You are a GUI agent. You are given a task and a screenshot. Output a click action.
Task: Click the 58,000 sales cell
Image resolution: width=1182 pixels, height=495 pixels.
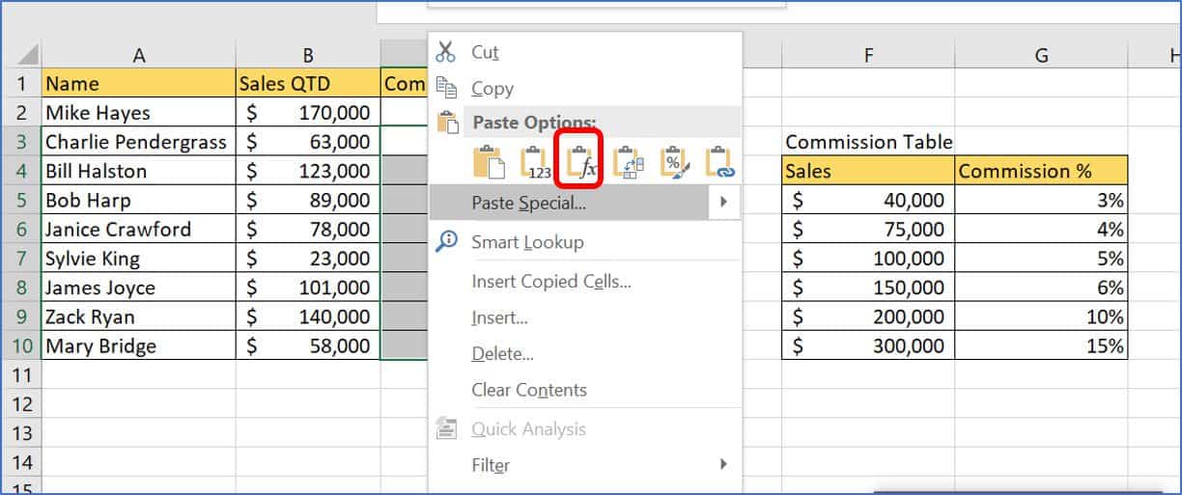tap(308, 345)
